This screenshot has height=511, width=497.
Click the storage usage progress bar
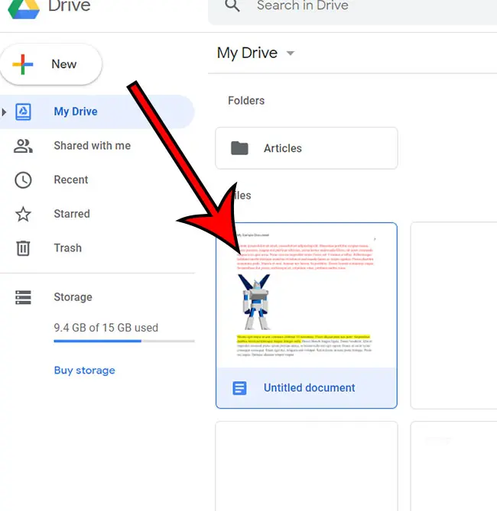click(122, 341)
